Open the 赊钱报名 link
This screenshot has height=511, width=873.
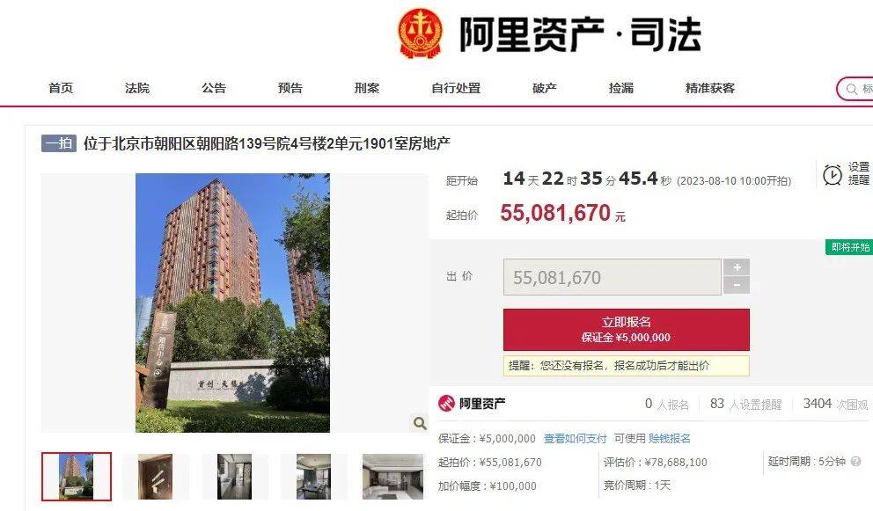tap(669, 439)
